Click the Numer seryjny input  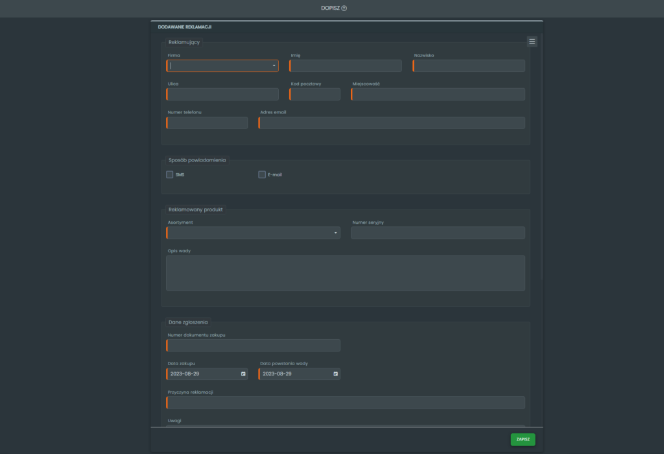click(x=438, y=233)
